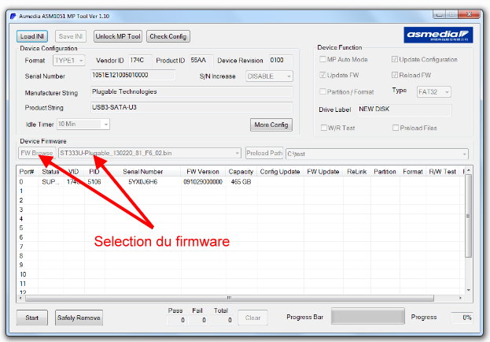Screen dimensions: 490x342
Task: Open More Config settings
Action: (x=271, y=125)
